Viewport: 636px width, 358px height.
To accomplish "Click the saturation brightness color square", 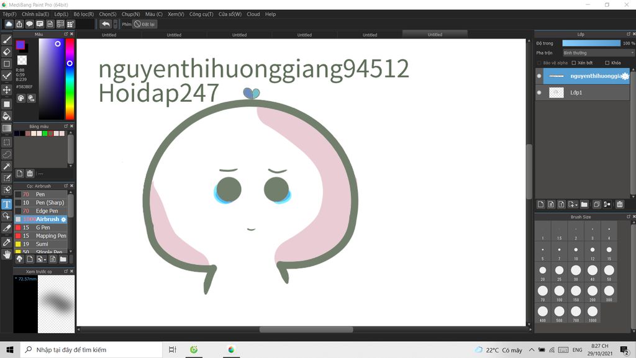I will coord(51,79).
